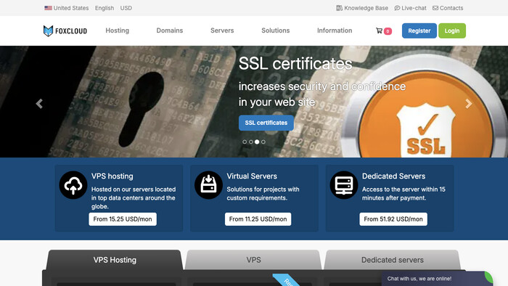Click the VPS hosting card title
Viewport: 508px width, 286px height.
tap(112, 176)
